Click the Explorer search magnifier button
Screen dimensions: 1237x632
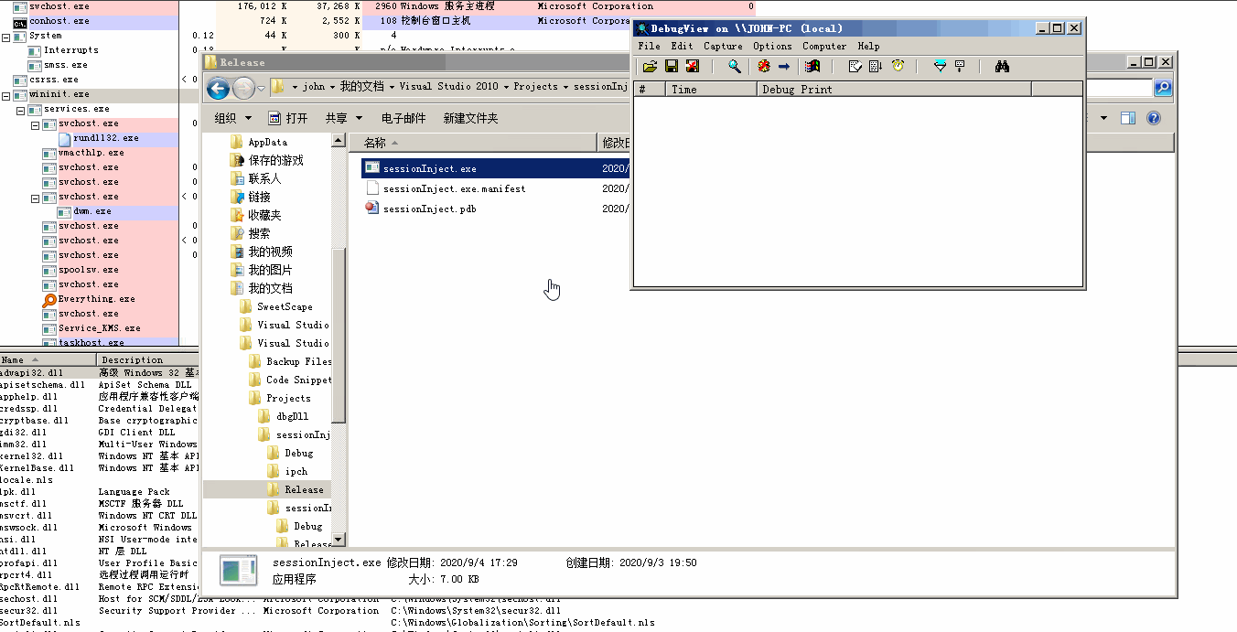tap(1163, 88)
